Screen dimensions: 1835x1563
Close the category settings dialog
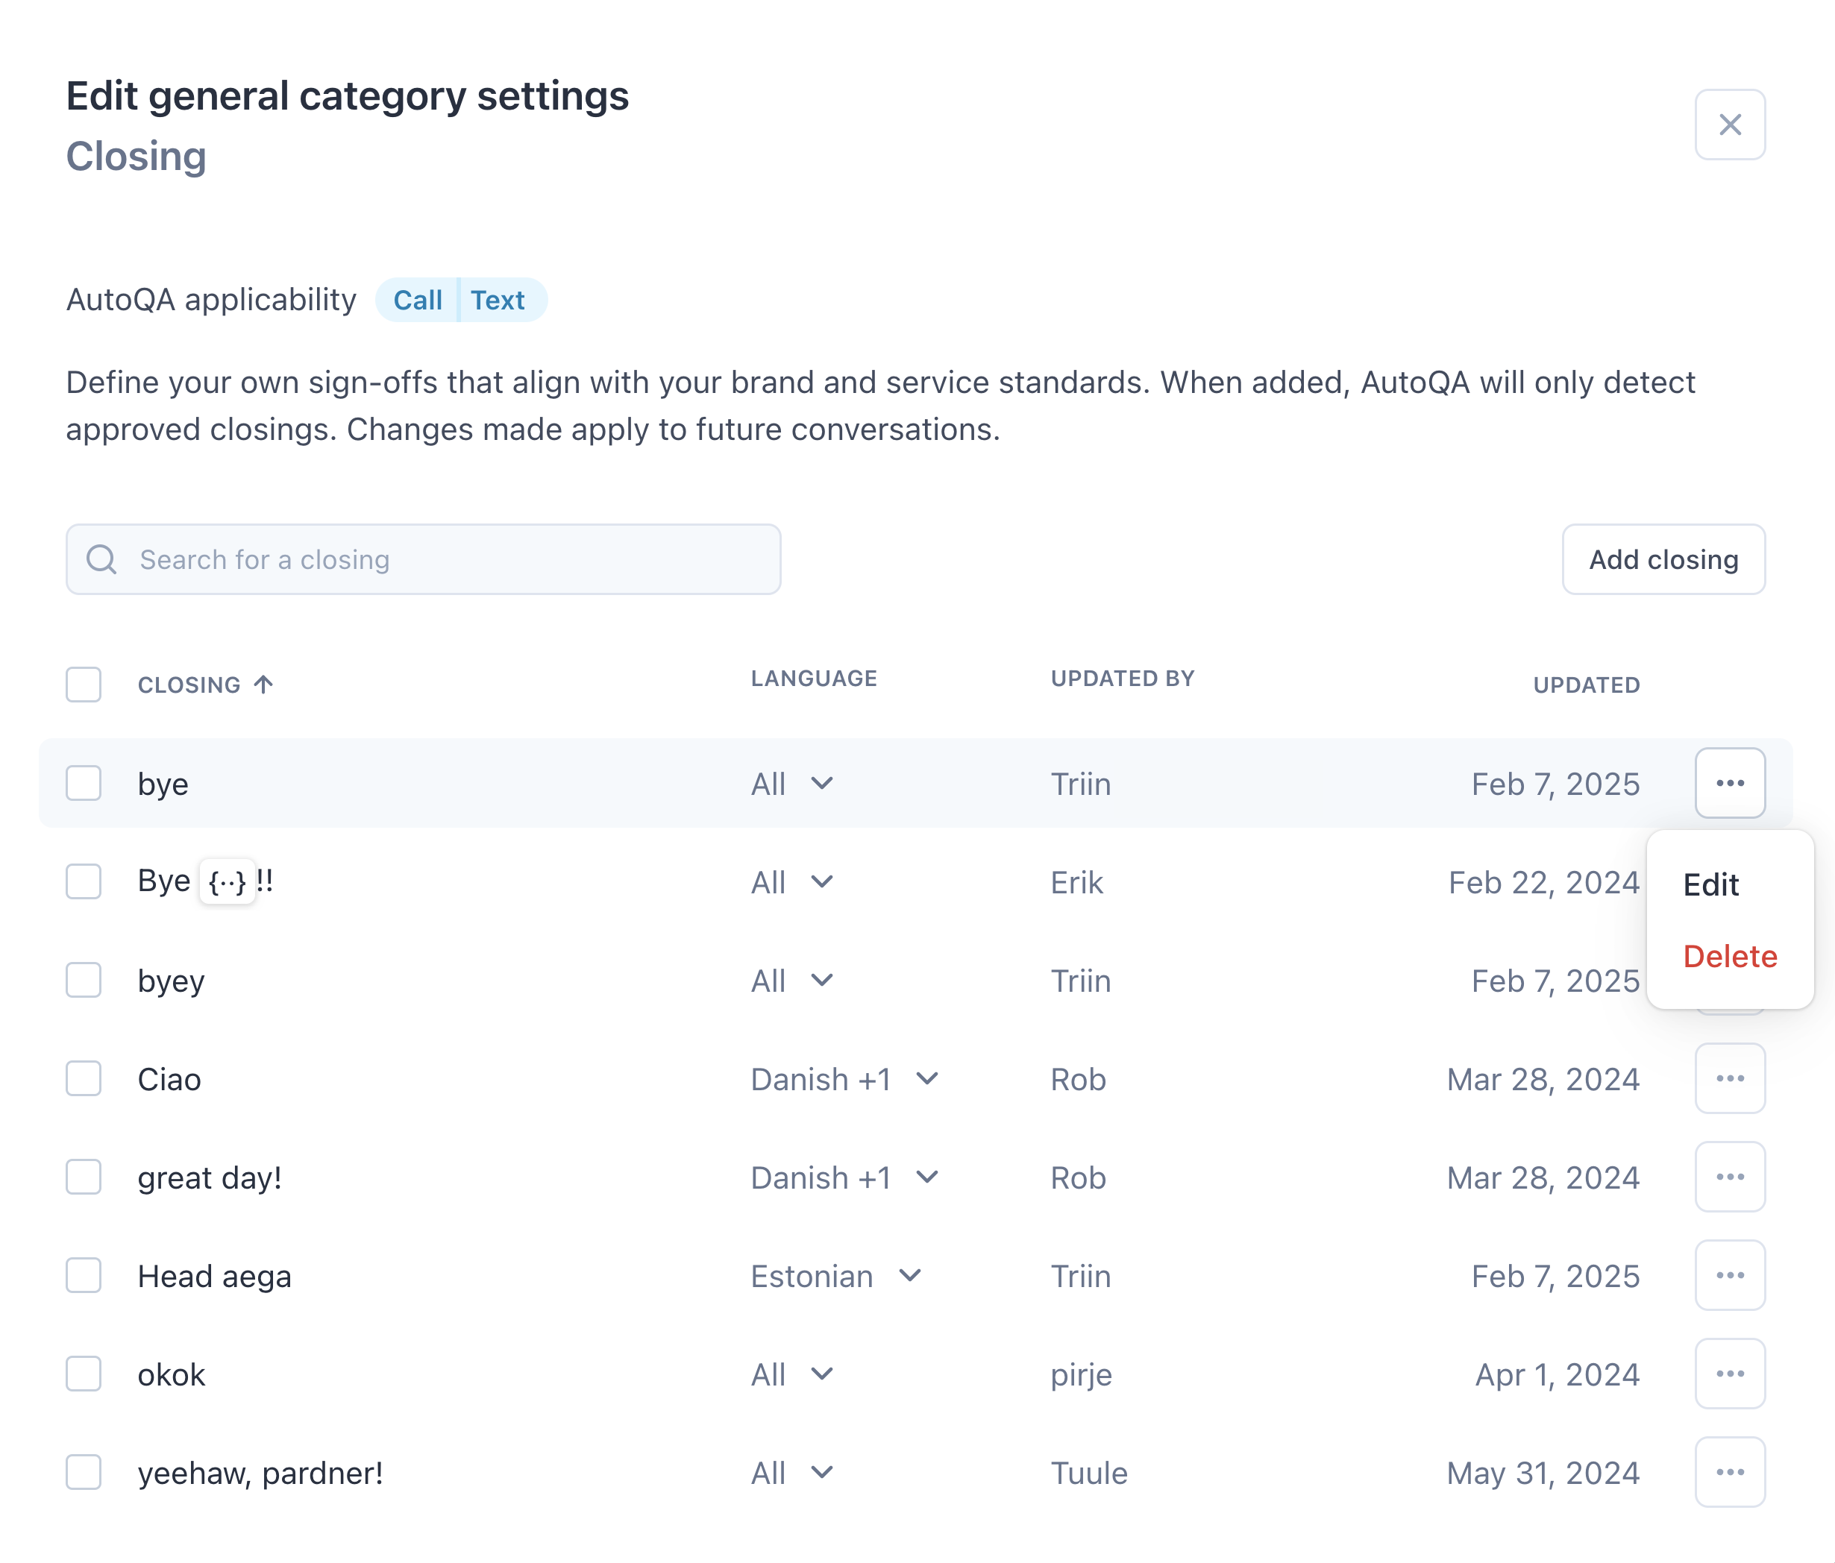coord(1730,124)
